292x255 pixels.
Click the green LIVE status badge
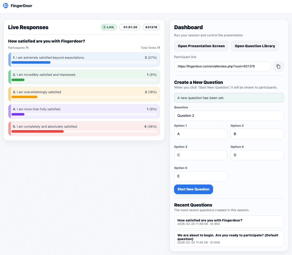pyautogui.click(x=109, y=27)
